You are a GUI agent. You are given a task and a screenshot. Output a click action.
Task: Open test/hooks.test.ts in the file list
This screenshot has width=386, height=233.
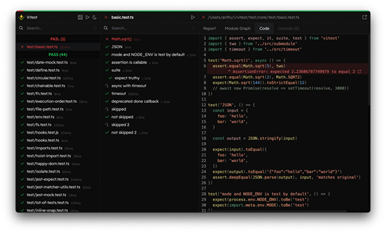pos(58,140)
